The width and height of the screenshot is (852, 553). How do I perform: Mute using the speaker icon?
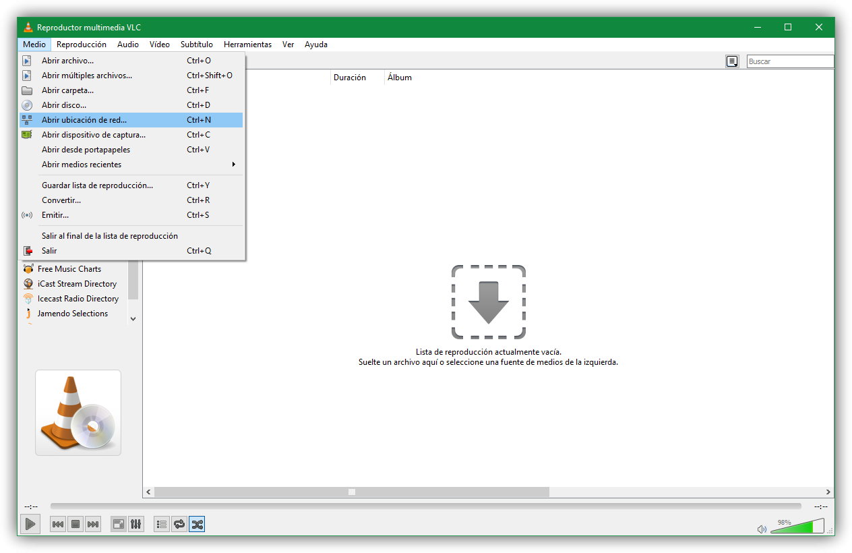pyautogui.click(x=762, y=529)
